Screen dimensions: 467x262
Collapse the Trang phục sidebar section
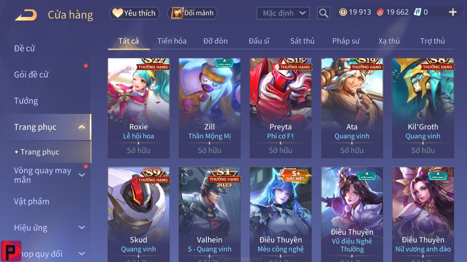coord(82,127)
